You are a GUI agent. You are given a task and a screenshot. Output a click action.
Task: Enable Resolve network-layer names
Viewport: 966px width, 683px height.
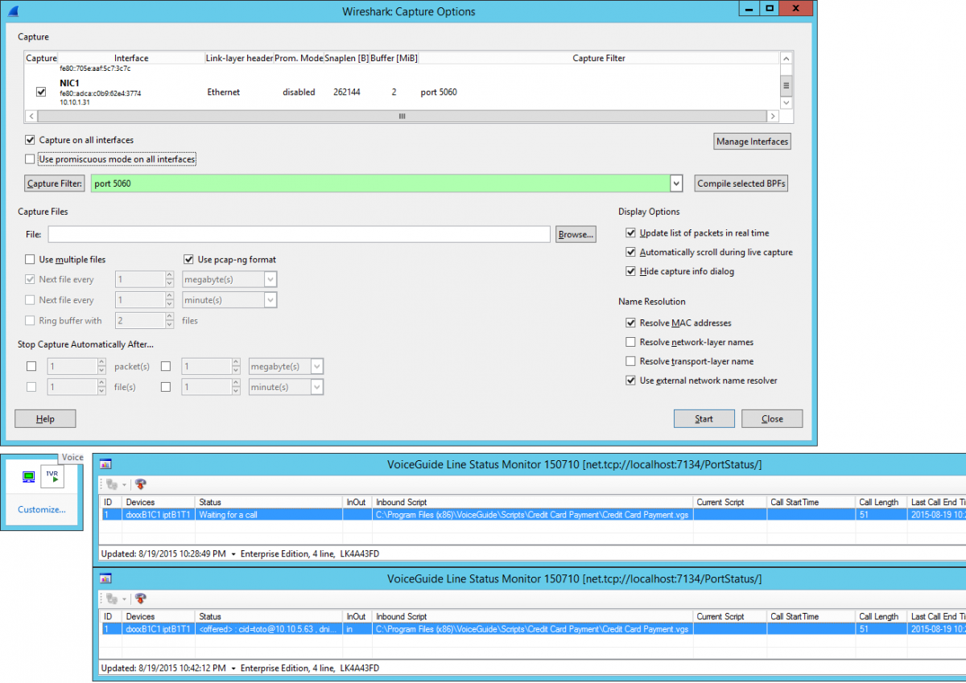pos(631,342)
